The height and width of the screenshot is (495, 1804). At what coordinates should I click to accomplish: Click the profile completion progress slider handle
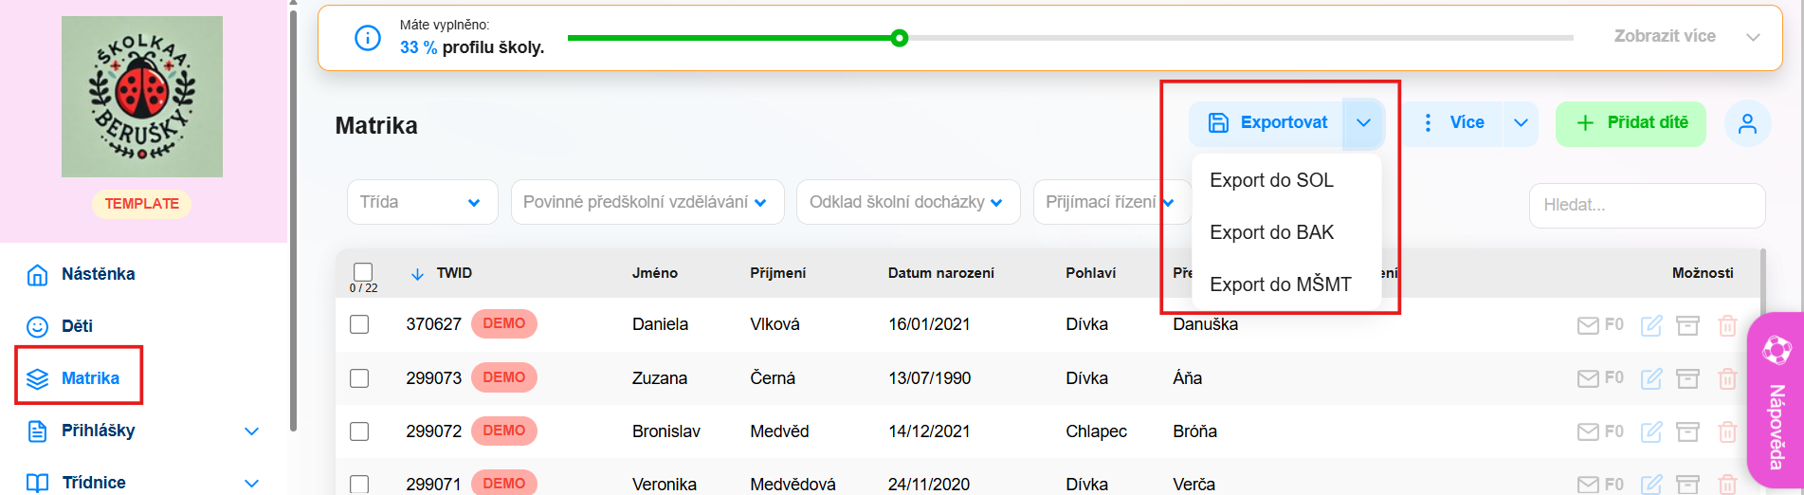click(x=900, y=38)
